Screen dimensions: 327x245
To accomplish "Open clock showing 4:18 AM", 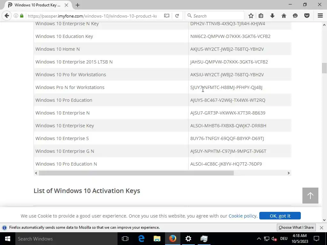I will click(300, 239).
